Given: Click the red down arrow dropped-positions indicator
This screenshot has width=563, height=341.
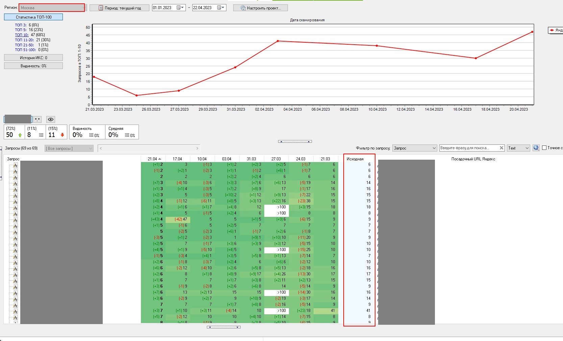Looking at the screenshot, I should (x=62, y=135).
